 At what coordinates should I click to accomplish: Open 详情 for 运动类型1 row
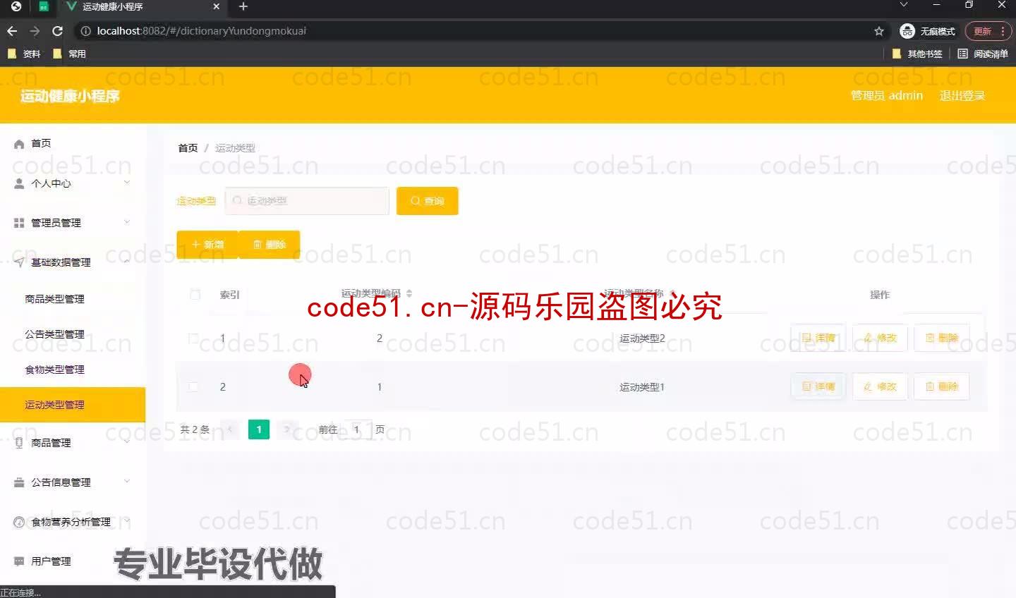(818, 386)
